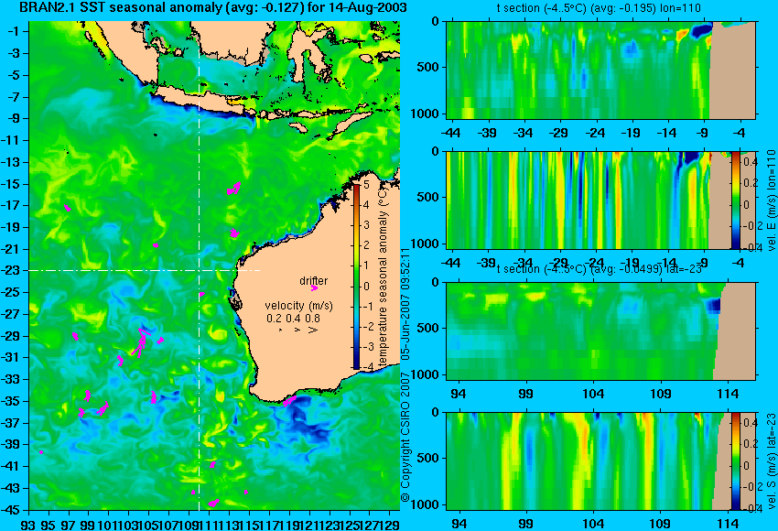This screenshot has width=778, height=531.
Task: Select the drifter marker near -29 latitude, 97.5 longitude
Action: (75, 336)
